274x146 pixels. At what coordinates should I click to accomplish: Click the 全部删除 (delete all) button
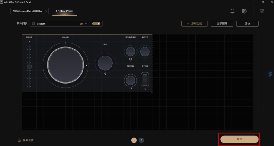point(222,24)
